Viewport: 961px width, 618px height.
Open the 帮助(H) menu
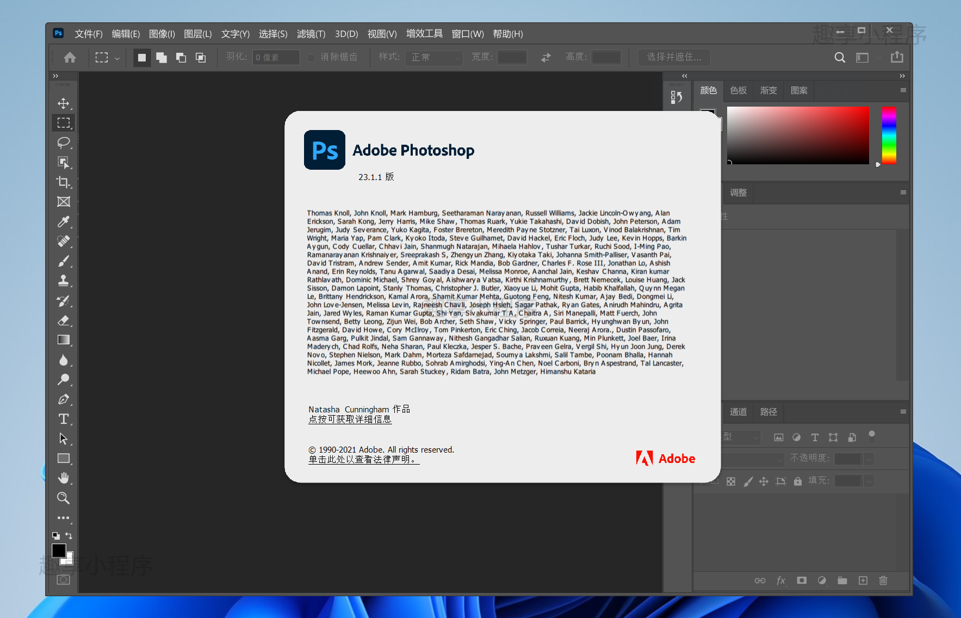click(508, 34)
